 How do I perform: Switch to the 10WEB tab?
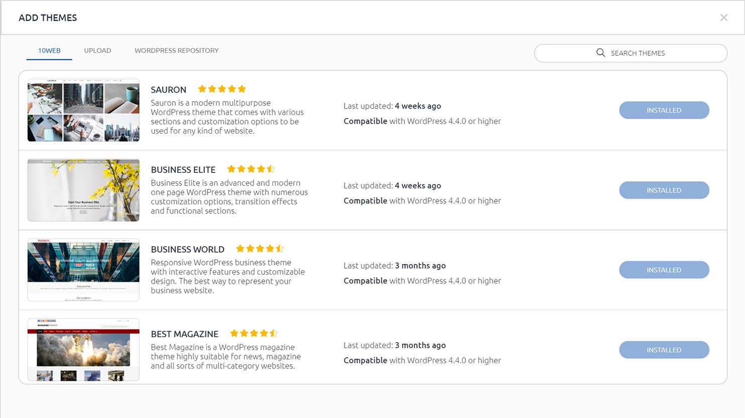[x=49, y=51]
